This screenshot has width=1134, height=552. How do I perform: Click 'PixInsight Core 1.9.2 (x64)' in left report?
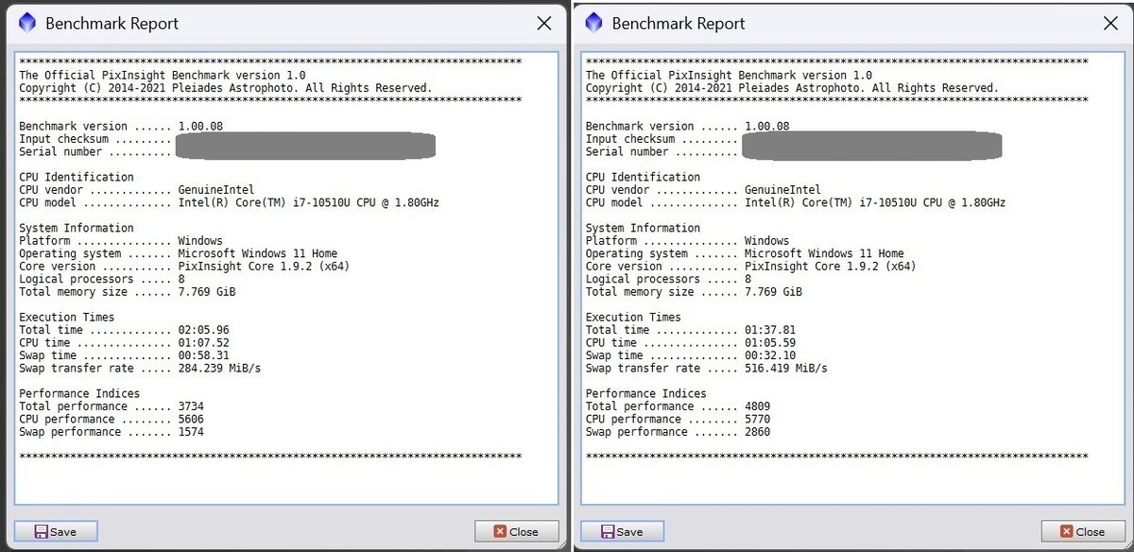pyautogui.click(x=264, y=266)
